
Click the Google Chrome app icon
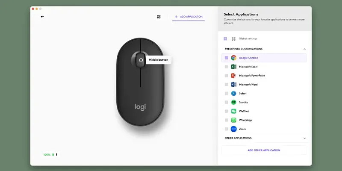[x=233, y=58]
